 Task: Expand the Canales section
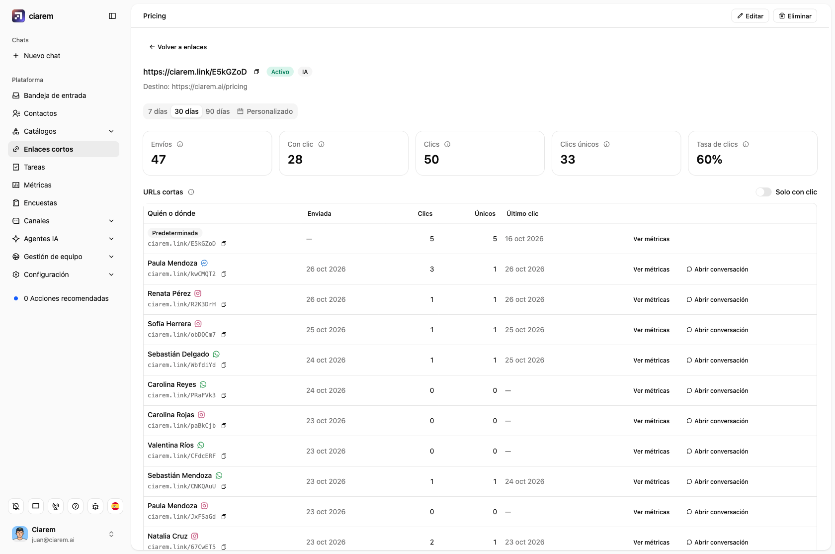[64, 221]
